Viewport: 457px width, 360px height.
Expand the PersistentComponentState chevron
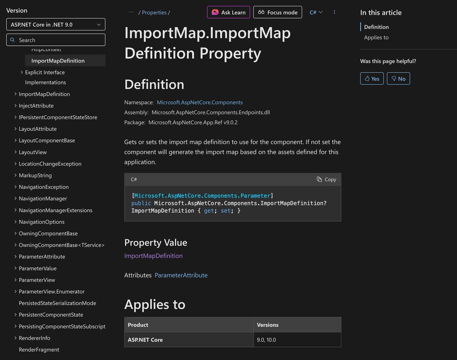click(x=16, y=315)
